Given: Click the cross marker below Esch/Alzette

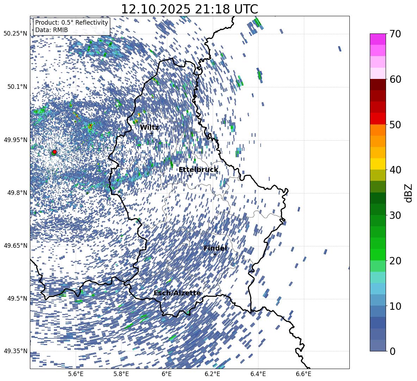Looking at the screenshot, I should pos(164,299).
